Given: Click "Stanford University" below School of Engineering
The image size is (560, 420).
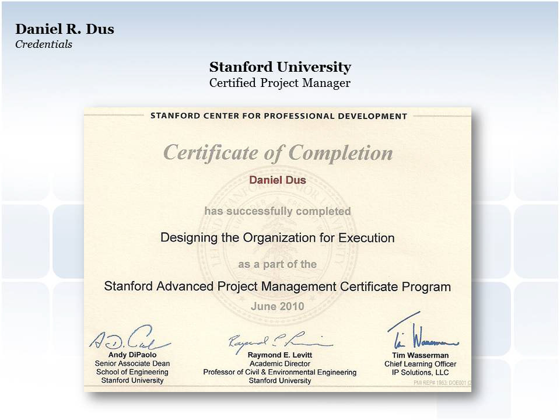Looking at the screenshot, I should tap(132, 380).
